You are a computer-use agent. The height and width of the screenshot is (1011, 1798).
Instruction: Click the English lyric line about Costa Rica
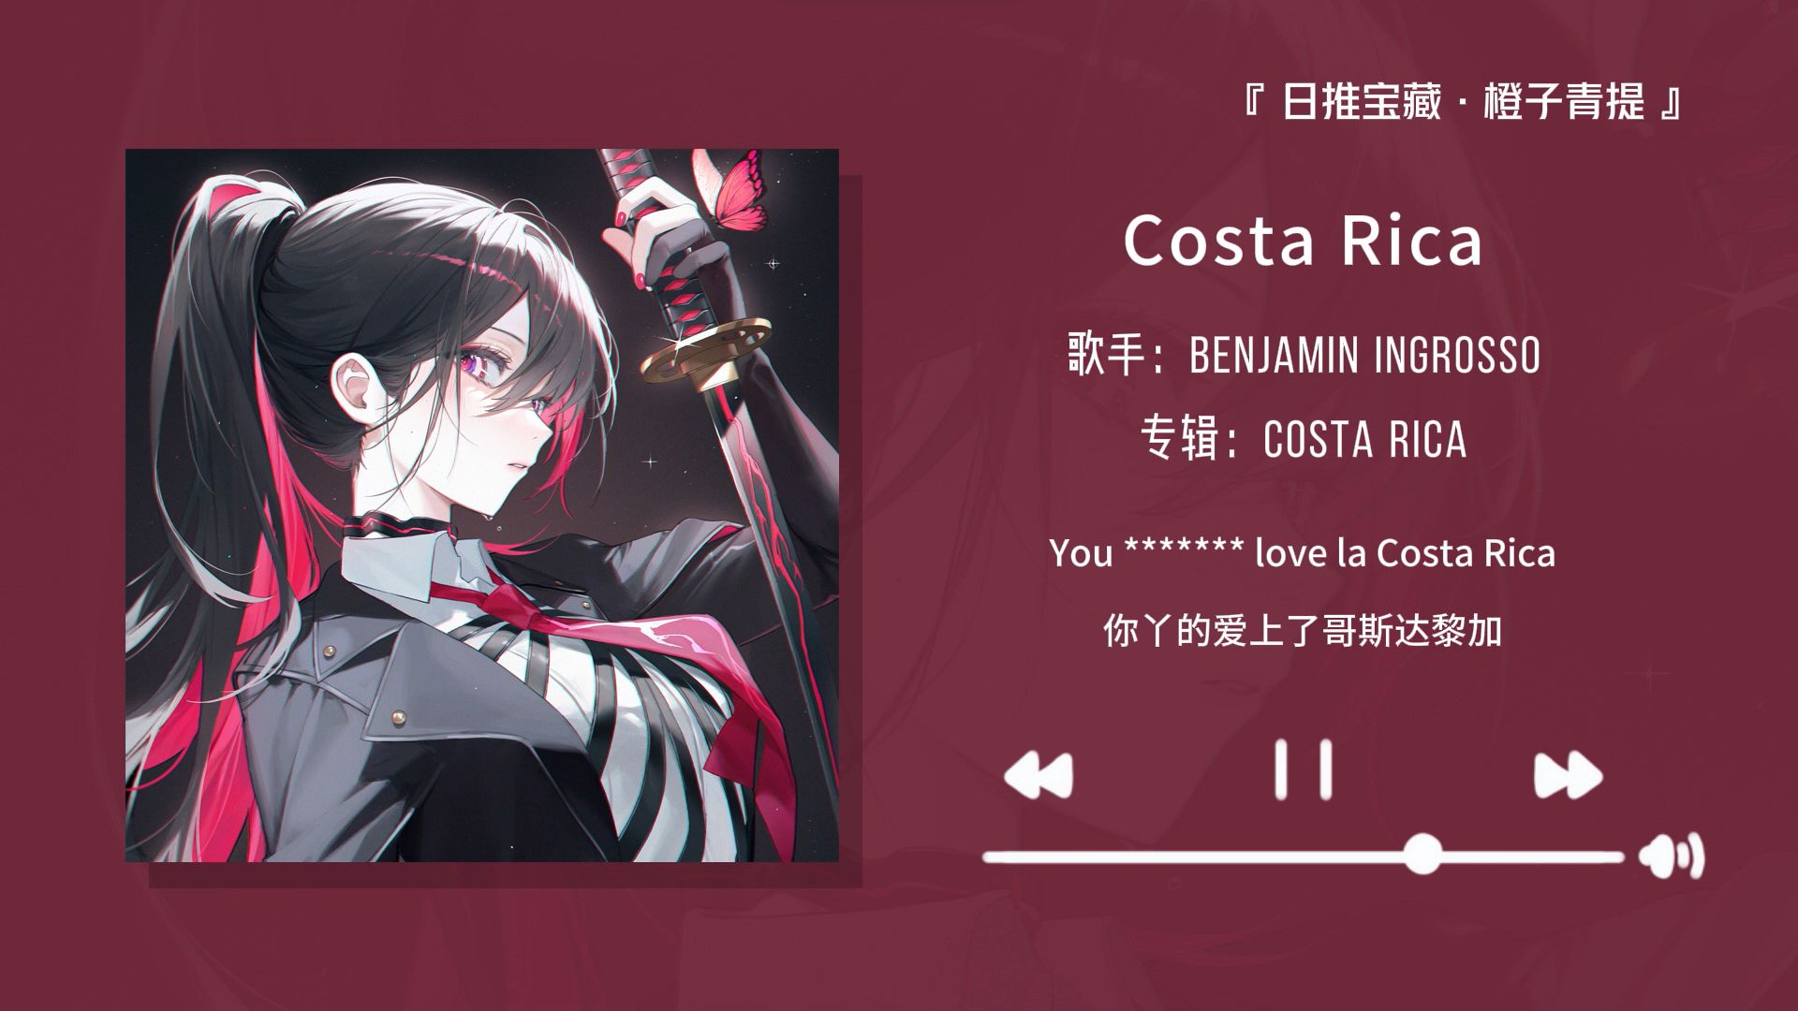pos(1302,553)
